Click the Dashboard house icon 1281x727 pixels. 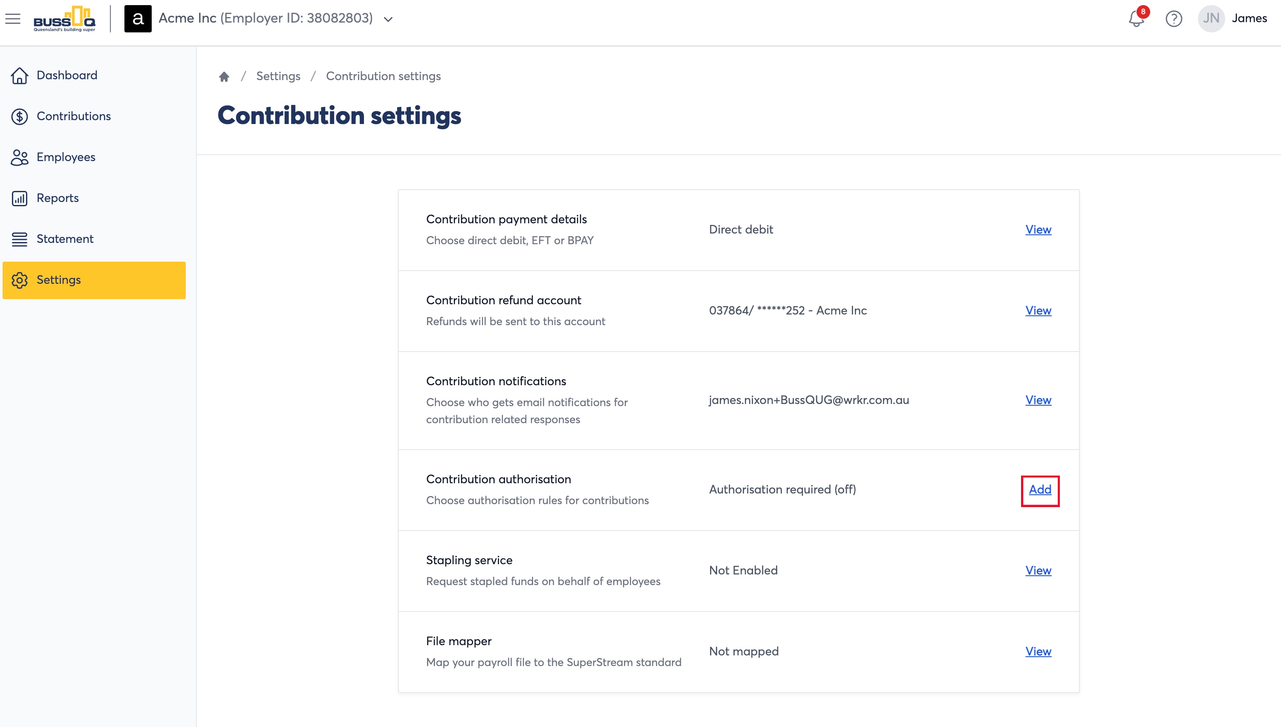[x=20, y=75]
